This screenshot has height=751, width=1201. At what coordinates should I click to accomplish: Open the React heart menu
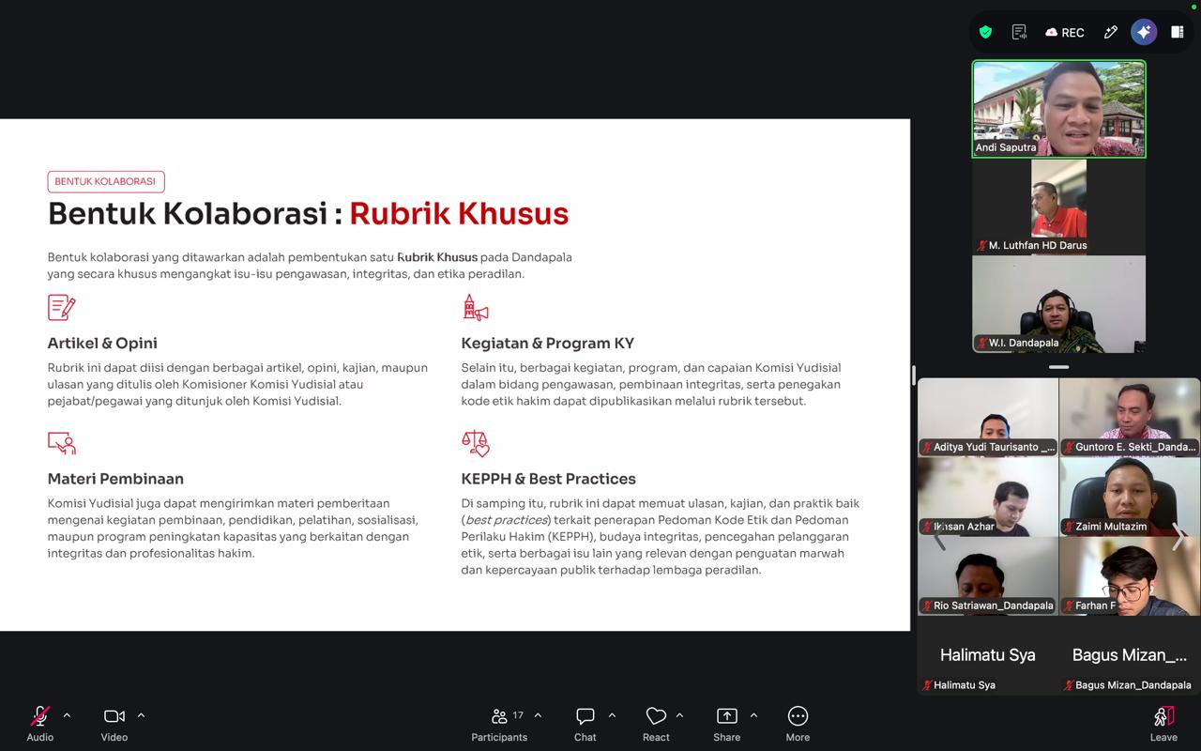point(656,724)
